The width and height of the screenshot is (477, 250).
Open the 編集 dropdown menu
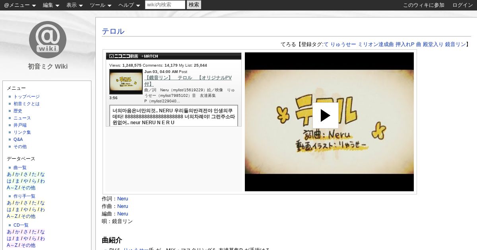pos(51,5)
